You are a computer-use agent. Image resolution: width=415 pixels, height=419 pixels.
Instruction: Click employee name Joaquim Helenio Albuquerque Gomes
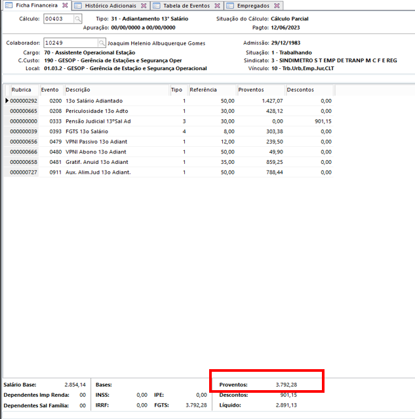pos(156,43)
